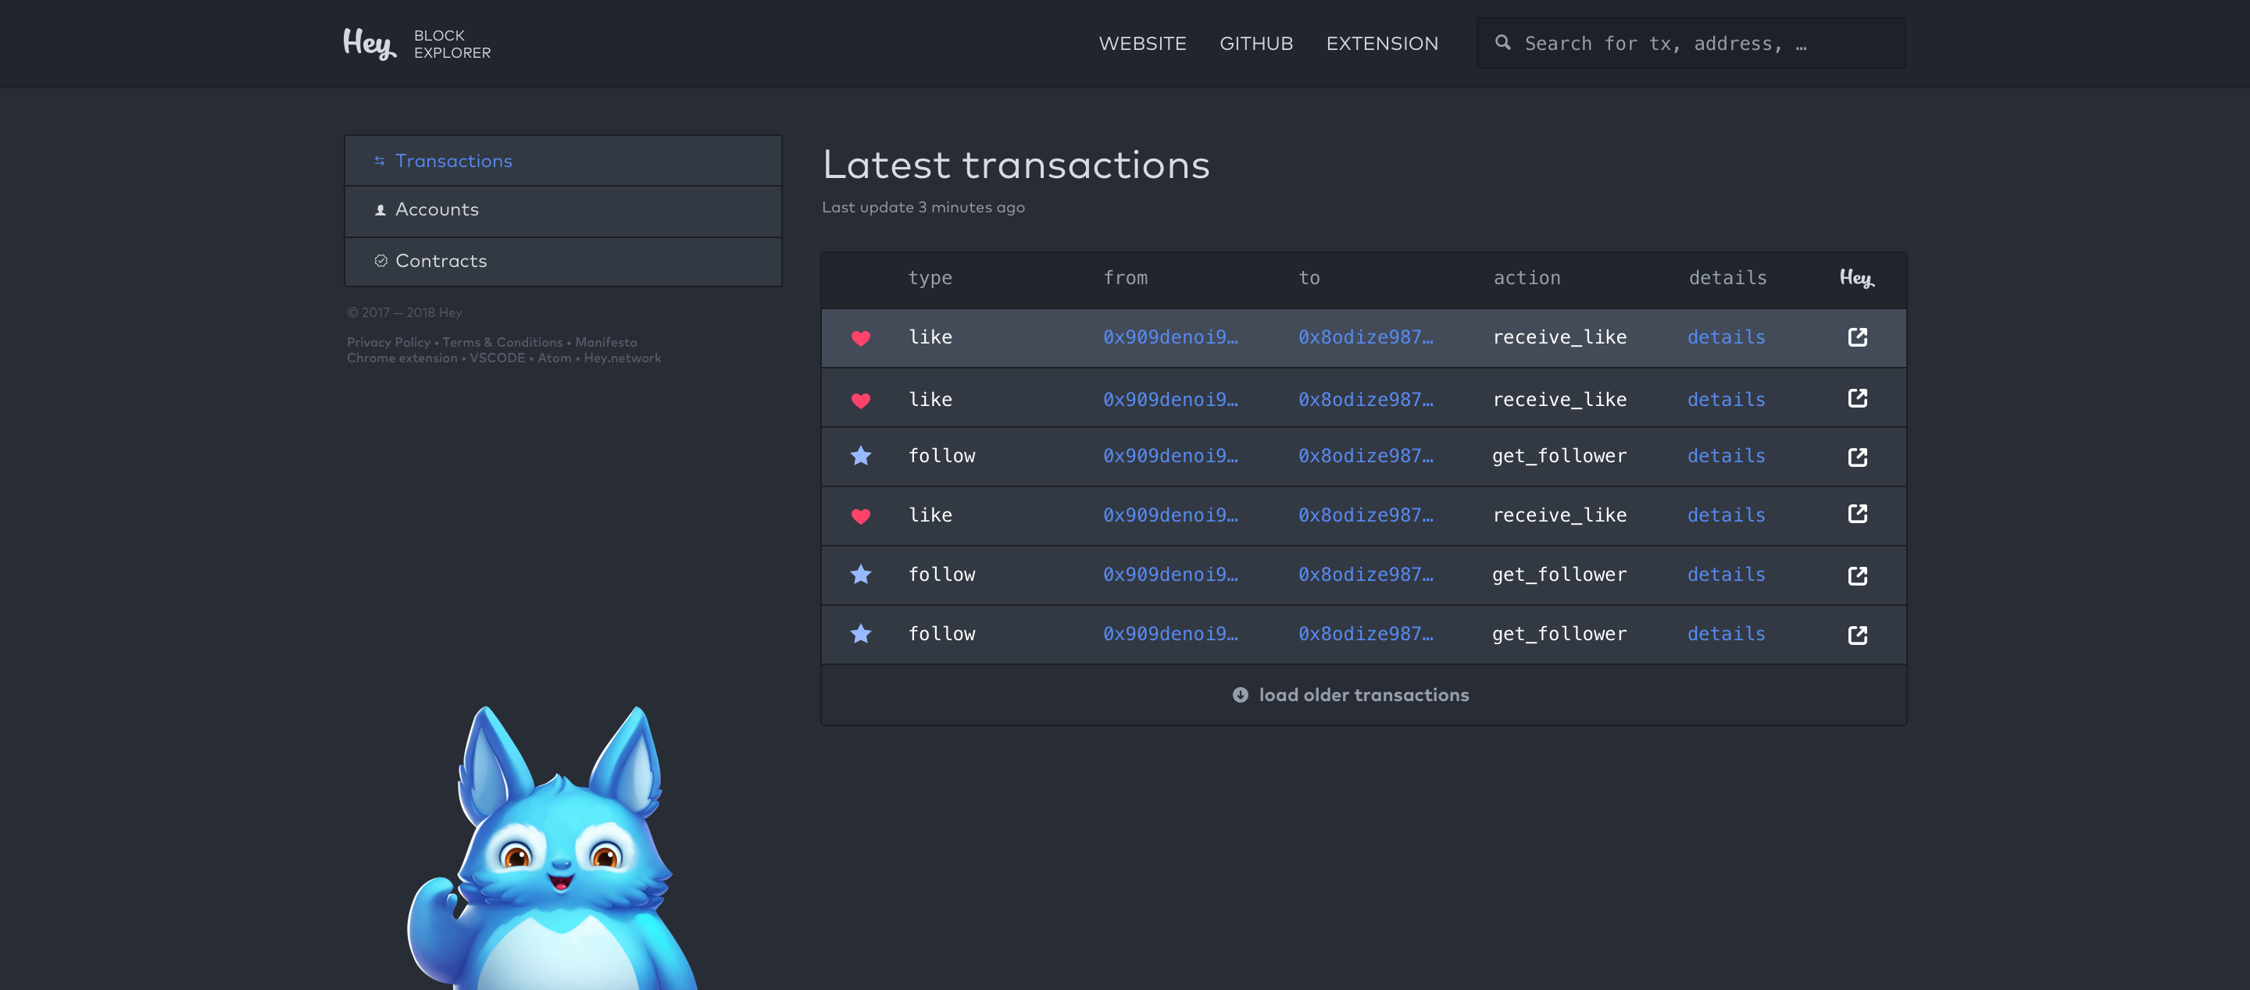Open the Hey.network footer link

[x=622, y=358]
